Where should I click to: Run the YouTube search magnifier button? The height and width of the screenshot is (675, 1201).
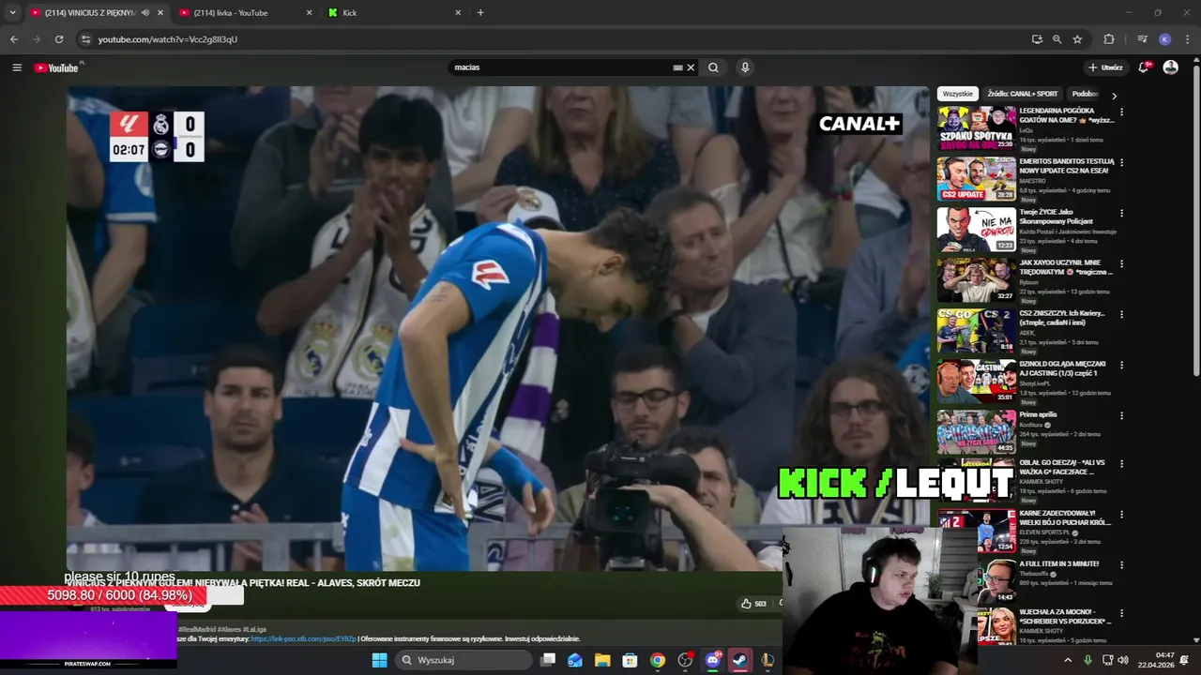(x=713, y=67)
